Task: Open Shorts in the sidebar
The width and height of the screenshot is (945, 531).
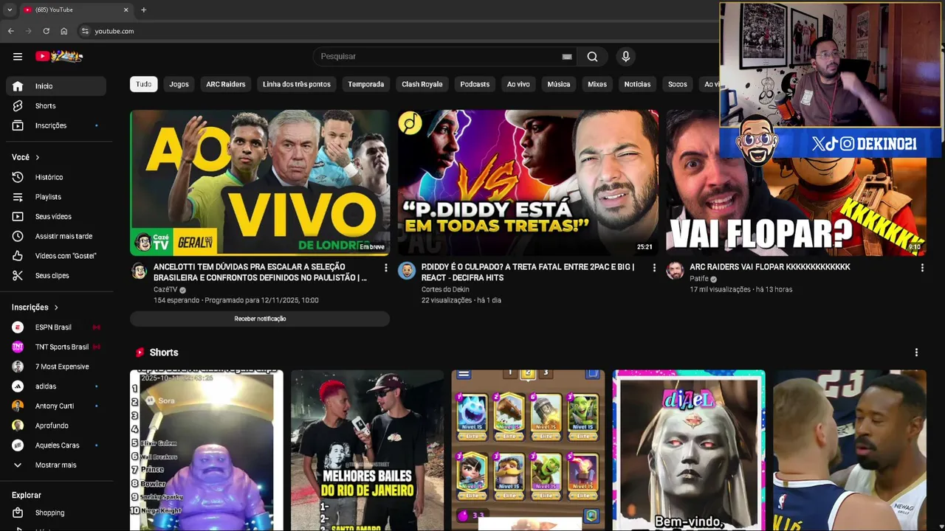Action: click(x=56, y=106)
